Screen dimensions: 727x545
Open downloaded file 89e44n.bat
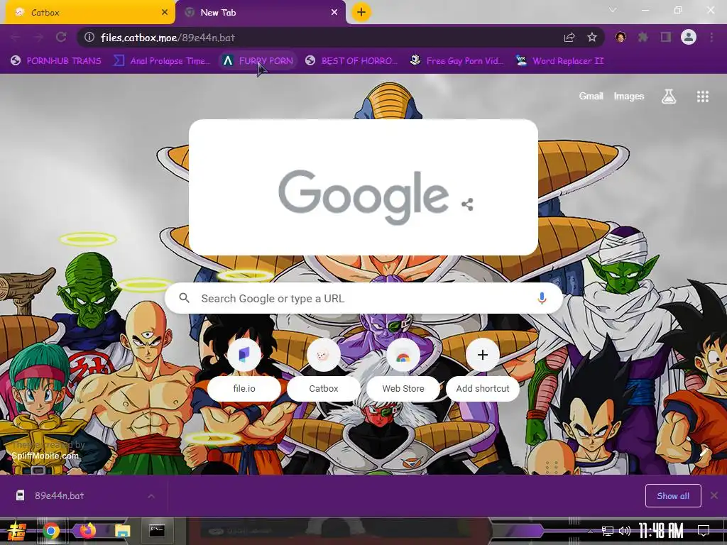[x=60, y=496]
